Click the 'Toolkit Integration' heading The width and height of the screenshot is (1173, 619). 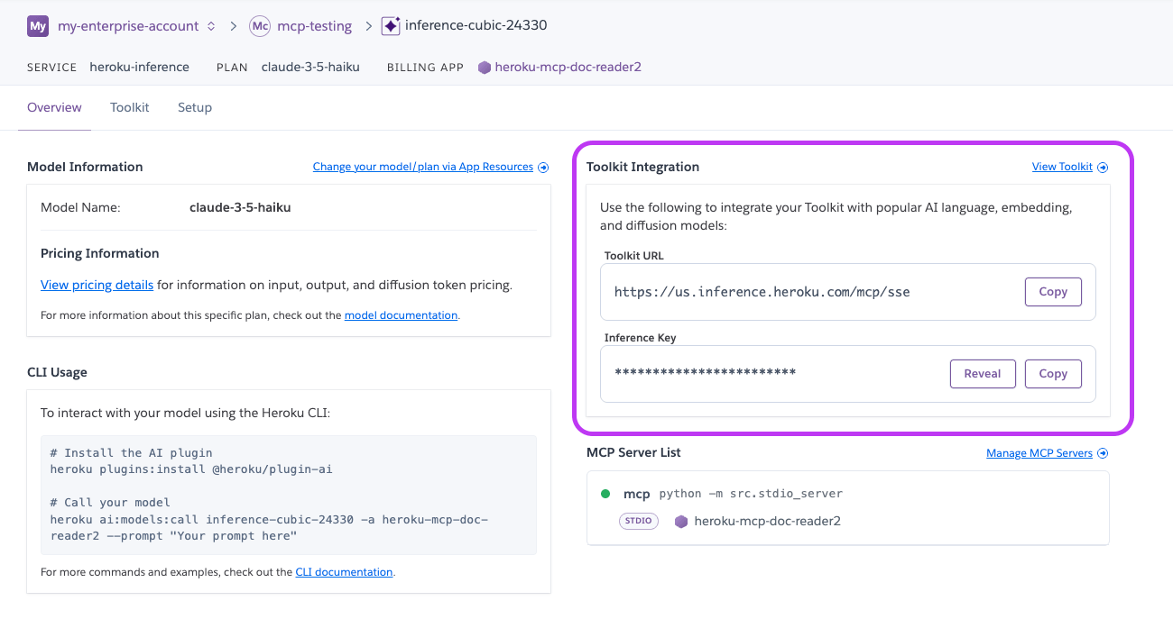pos(642,167)
